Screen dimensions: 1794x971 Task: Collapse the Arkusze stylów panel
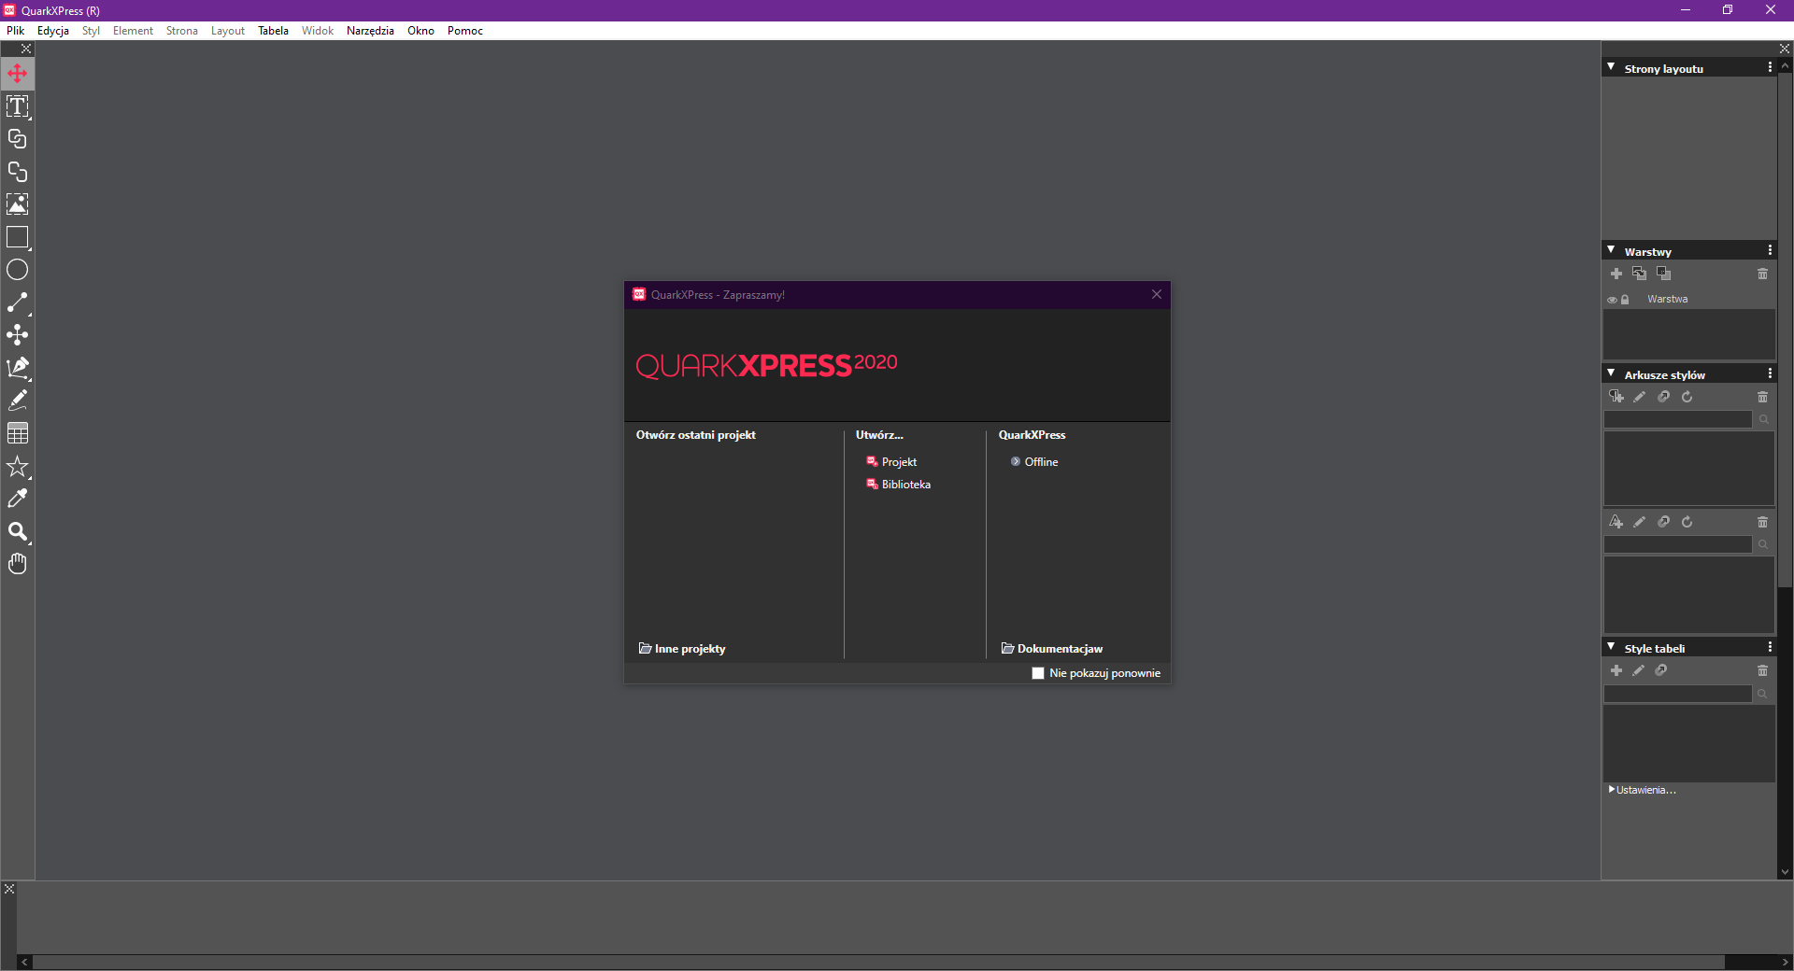click(1611, 373)
